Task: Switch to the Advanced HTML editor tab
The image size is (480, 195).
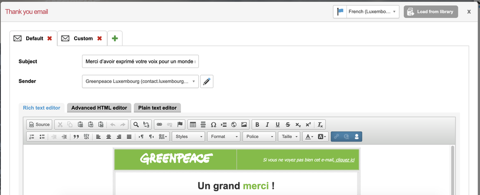Action: (x=99, y=108)
